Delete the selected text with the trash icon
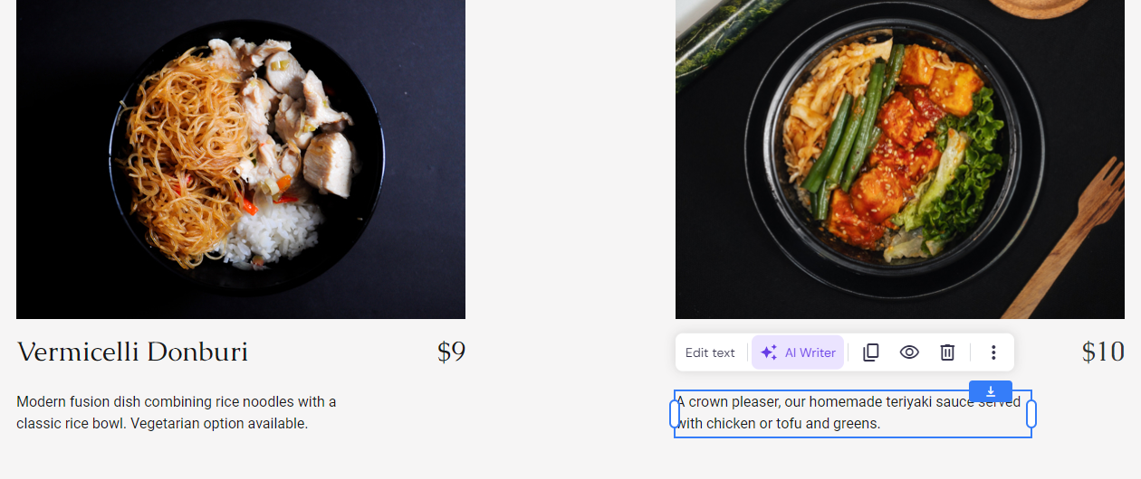1141x479 pixels. tap(947, 352)
